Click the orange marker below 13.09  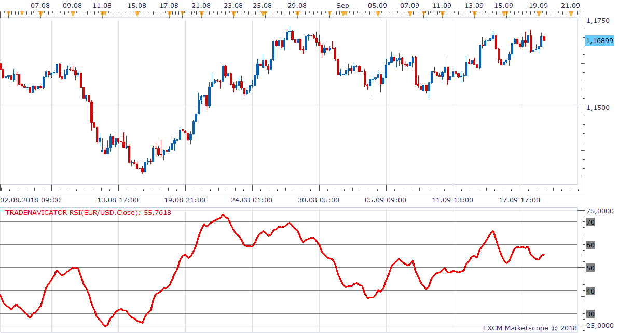click(x=475, y=14)
